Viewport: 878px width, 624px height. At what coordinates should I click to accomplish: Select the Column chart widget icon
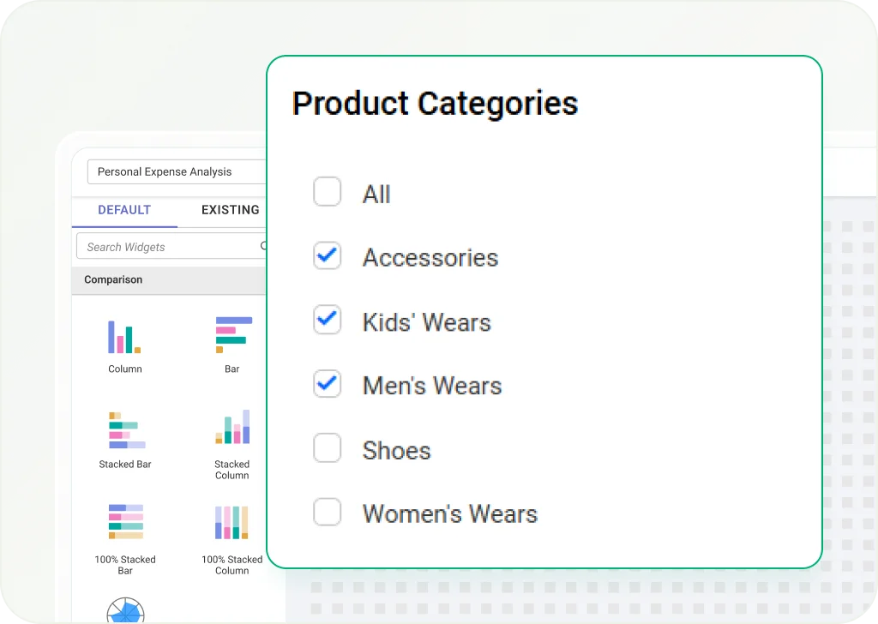(124, 337)
